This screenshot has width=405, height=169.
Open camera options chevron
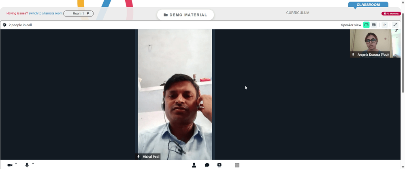click(x=16, y=164)
